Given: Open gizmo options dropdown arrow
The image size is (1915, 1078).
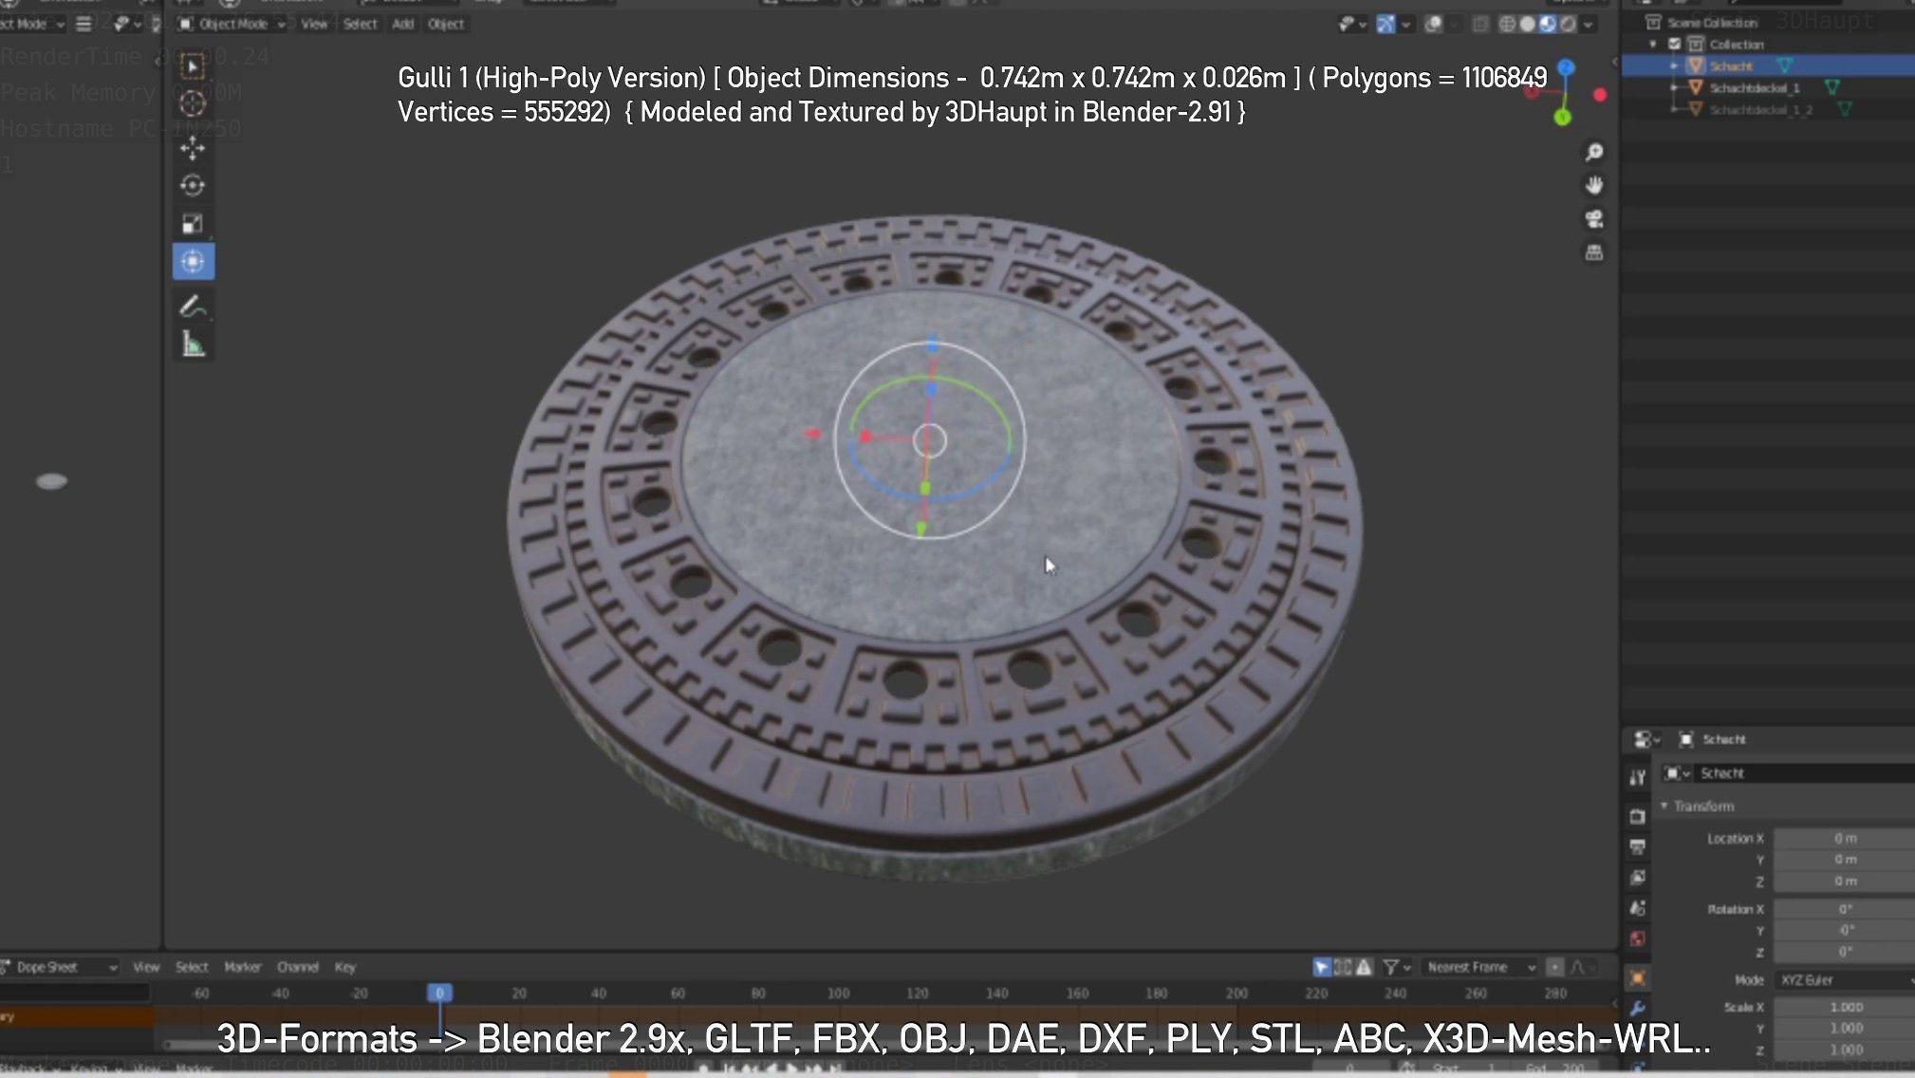Looking at the screenshot, I should [x=1406, y=24].
